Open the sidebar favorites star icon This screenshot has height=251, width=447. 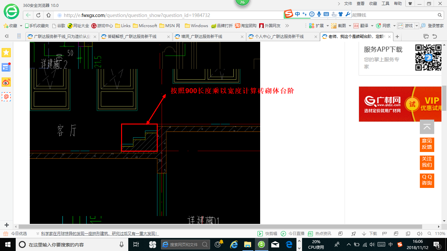6,52
